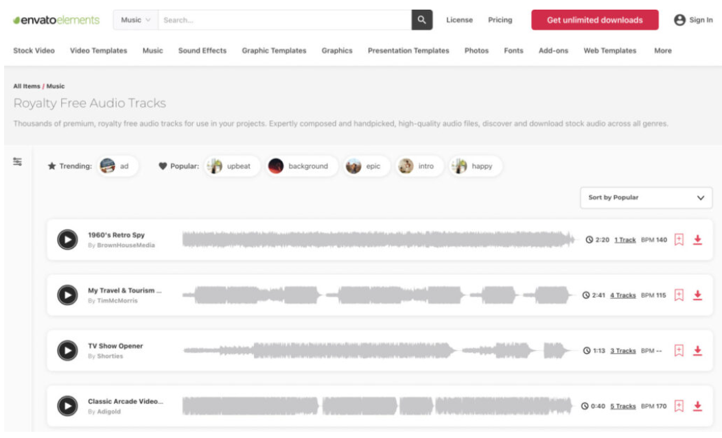Seek within Classic Arcade Video waveform

pos(377,406)
